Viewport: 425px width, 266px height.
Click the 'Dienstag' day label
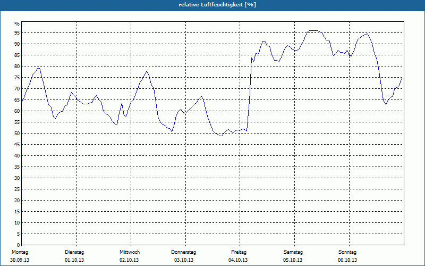point(74,252)
